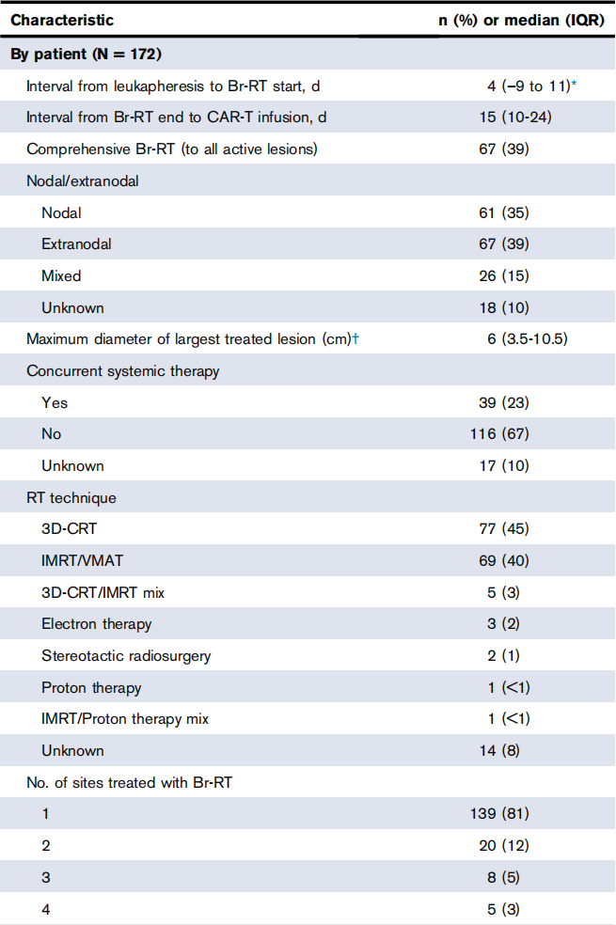Click the value '15 (10-24)'
Image resolution: width=616 pixels, height=925 pixels.
[x=508, y=118]
